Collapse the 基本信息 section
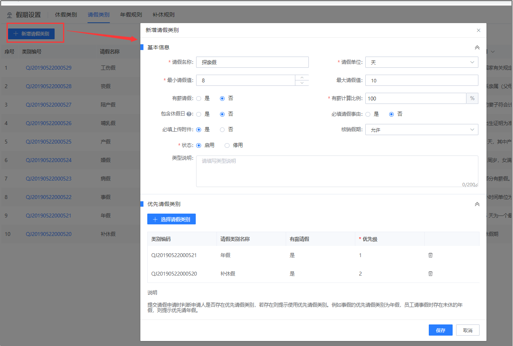The height and width of the screenshot is (346, 513). [x=477, y=48]
